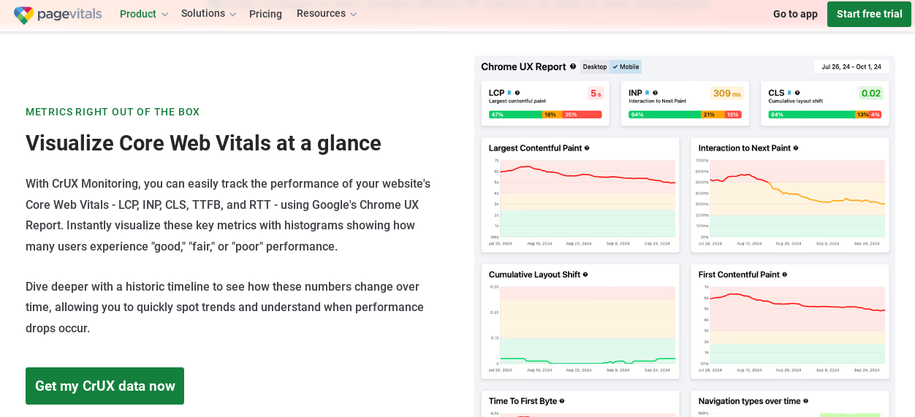The height and width of the screenshot is (417, 915).
Task: Click the red 35% segment of the LCP bar
Action: (x=582, y=115)
